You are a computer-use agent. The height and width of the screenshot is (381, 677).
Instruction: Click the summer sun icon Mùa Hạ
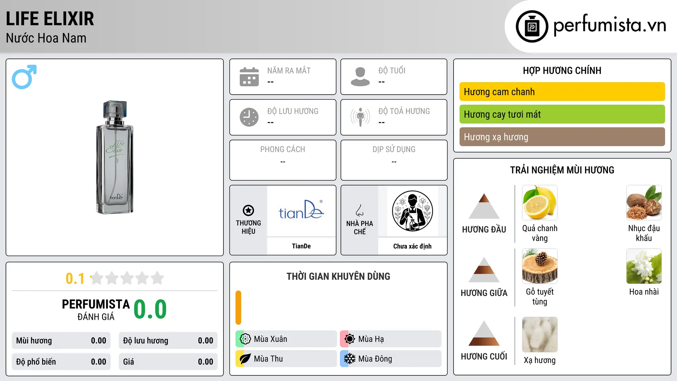(350, 339)
